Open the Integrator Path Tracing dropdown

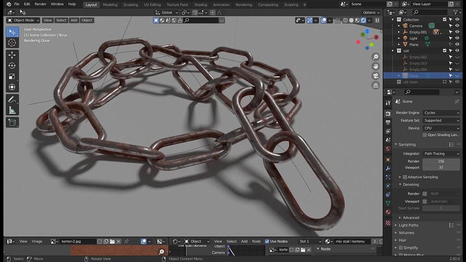(x=441, y=154)
